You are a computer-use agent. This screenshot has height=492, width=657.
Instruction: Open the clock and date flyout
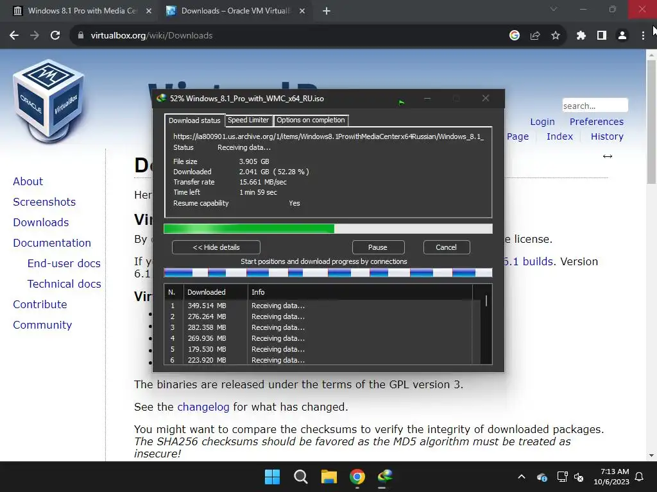coord(611,477)
